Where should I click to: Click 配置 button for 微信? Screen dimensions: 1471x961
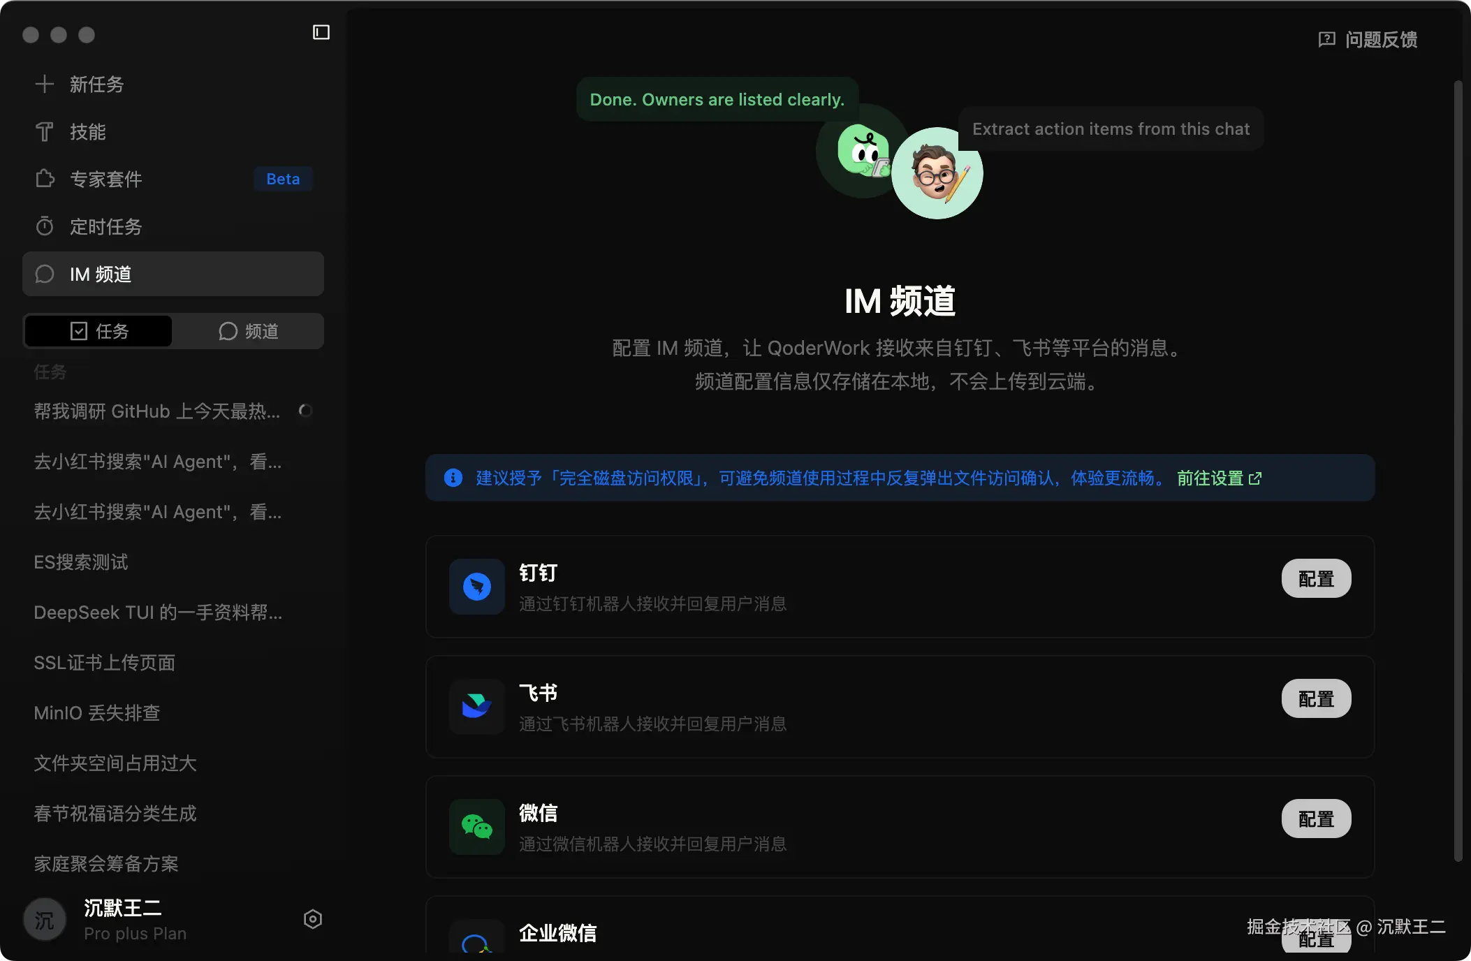coord(1316,819)
